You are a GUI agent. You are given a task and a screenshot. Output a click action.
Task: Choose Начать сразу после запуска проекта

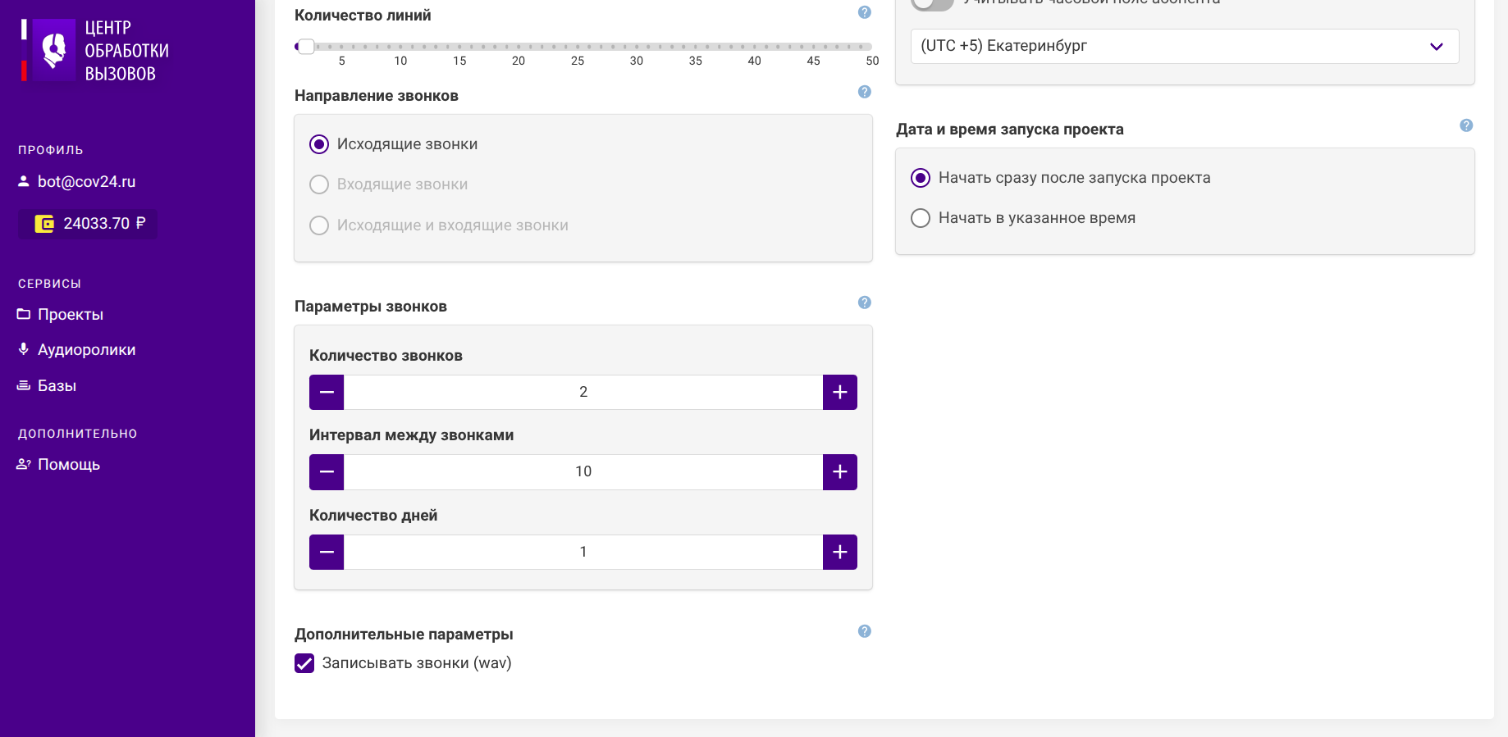tap(921, 178)
